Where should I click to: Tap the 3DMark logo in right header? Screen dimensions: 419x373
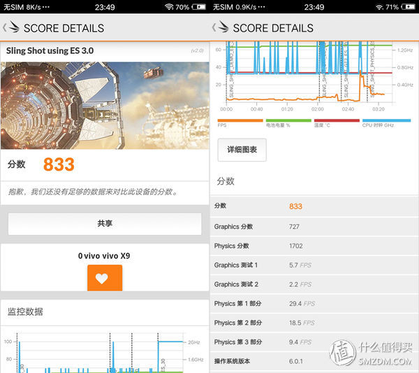tap(223, 27)
